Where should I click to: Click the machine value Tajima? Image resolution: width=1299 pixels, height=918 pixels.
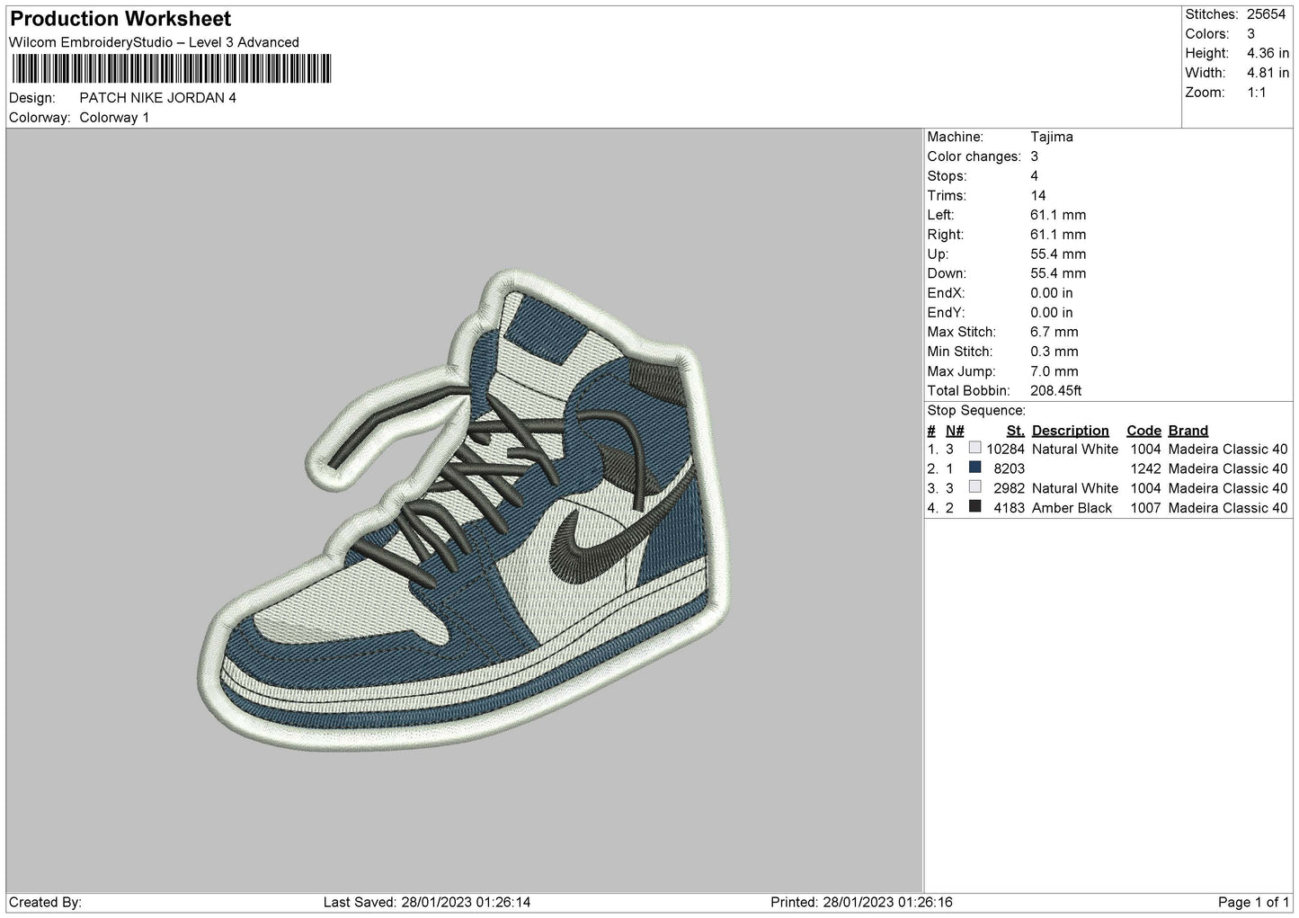point(1052,138)
